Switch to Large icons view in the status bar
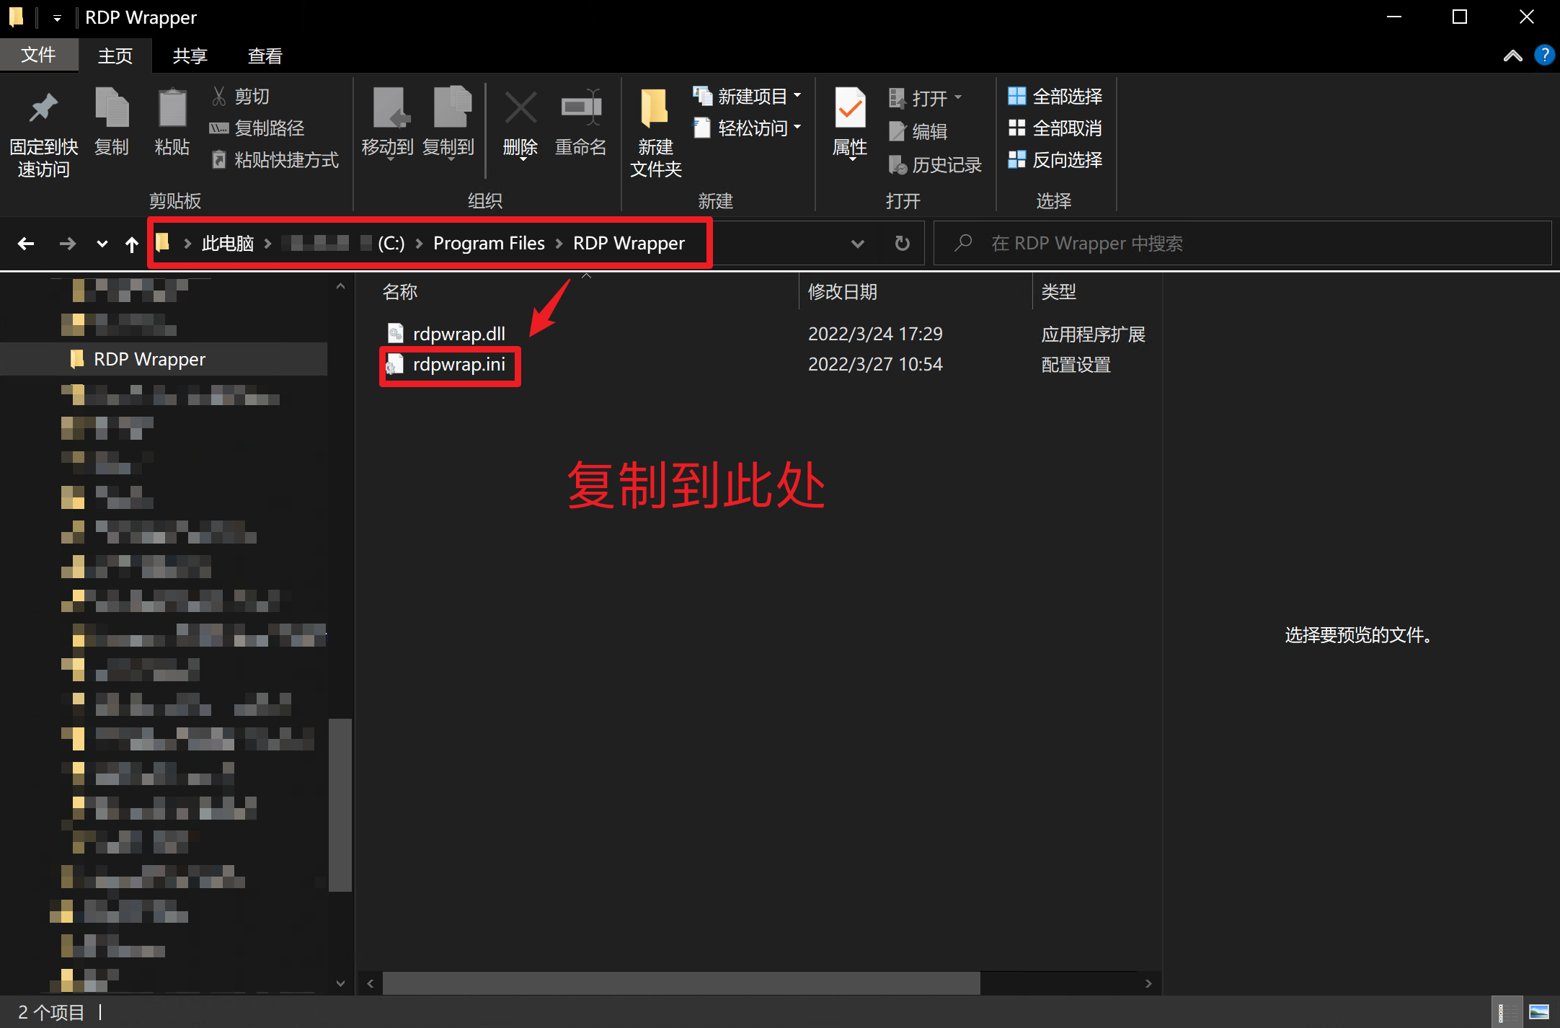1560x1028 pixels. 1539,1012
